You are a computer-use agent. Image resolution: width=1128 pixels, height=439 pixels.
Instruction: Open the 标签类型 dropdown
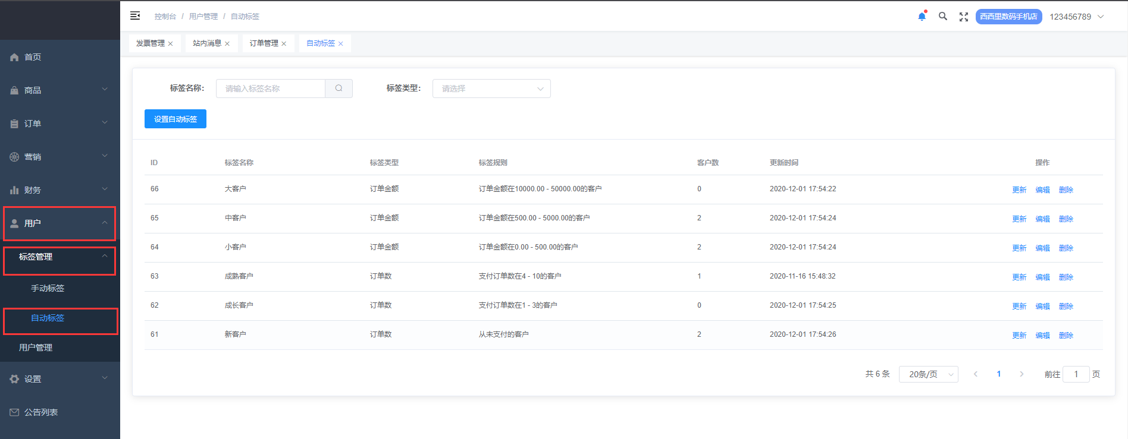point(491,89)
